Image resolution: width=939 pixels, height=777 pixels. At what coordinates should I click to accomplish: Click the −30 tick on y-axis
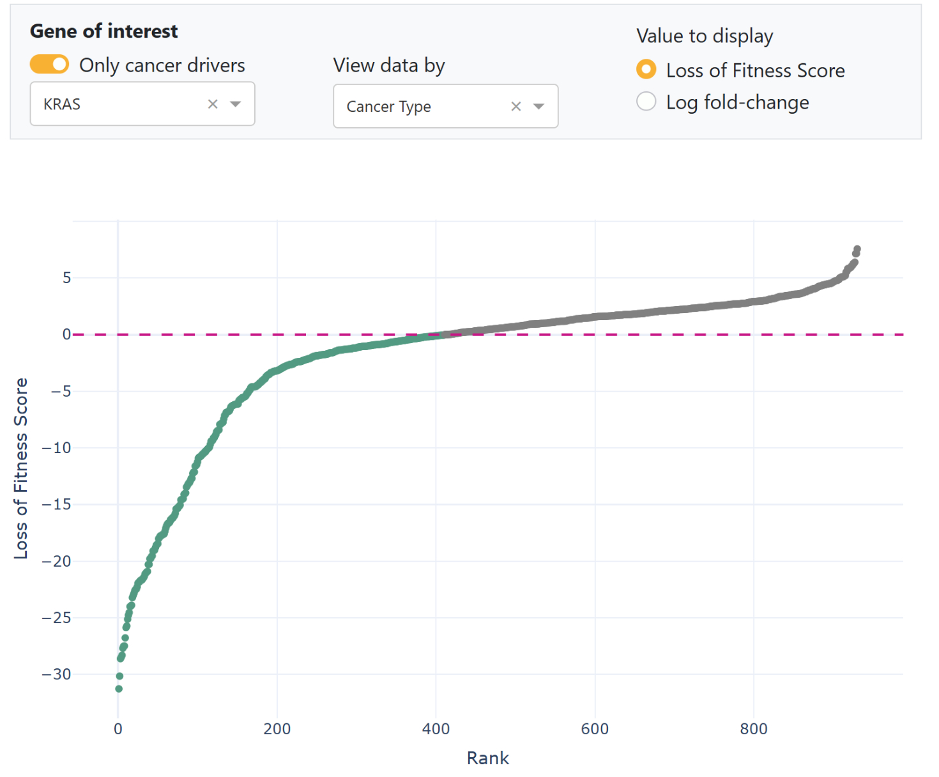56,674
